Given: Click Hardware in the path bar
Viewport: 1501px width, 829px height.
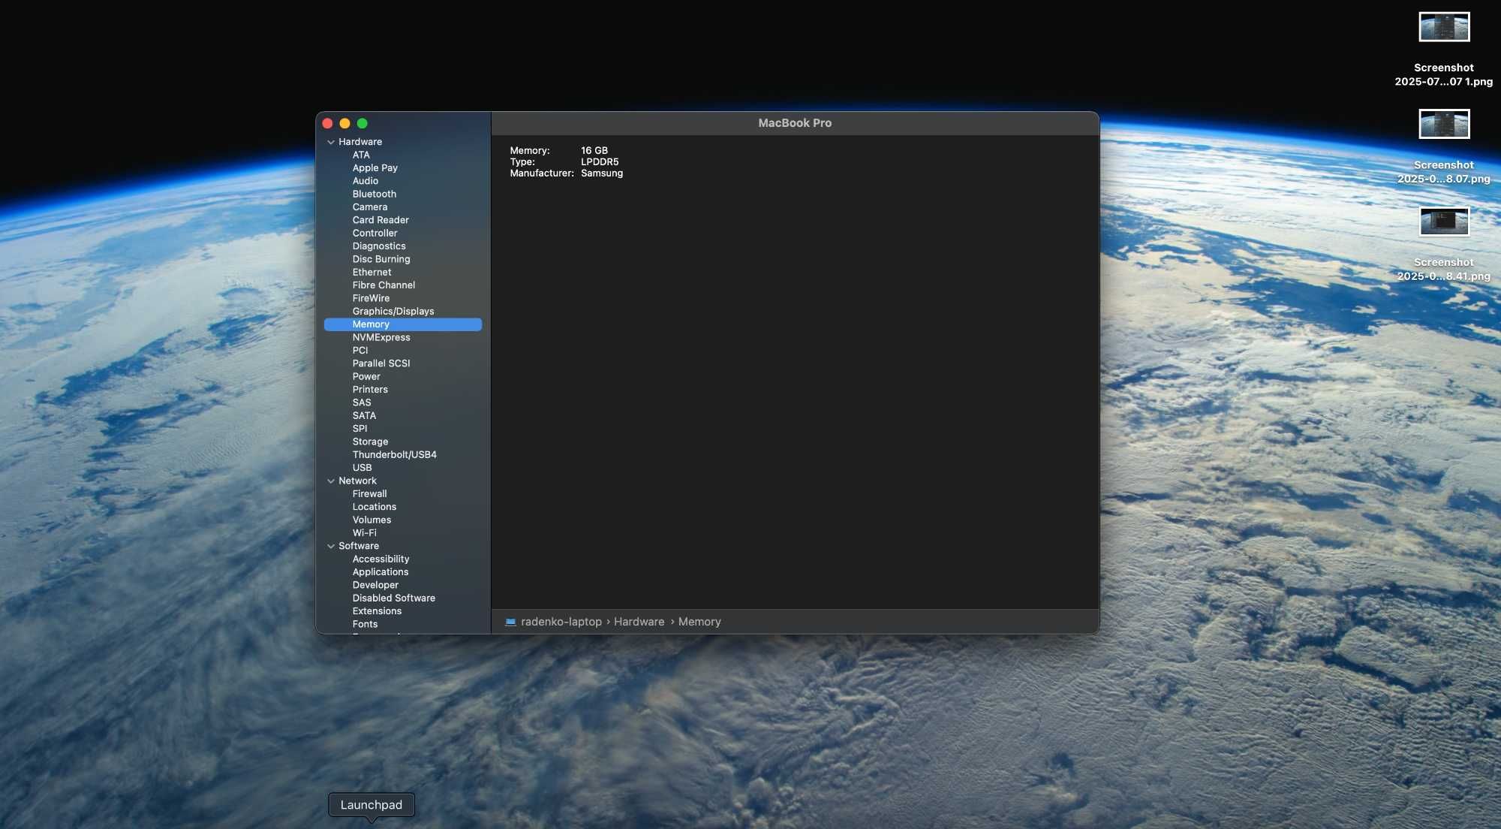Looking at the screenshot, I should (639, 623).
